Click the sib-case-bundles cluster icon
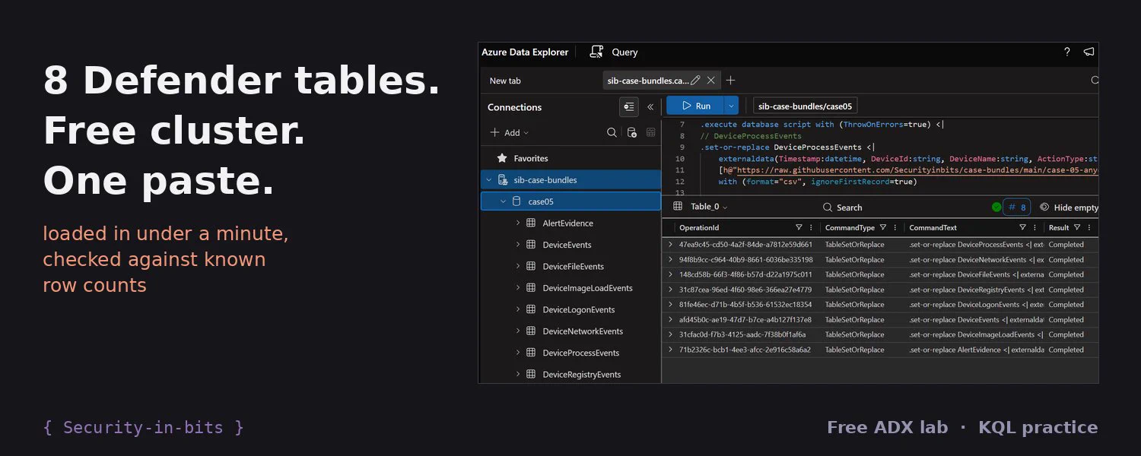 (503, 180)
